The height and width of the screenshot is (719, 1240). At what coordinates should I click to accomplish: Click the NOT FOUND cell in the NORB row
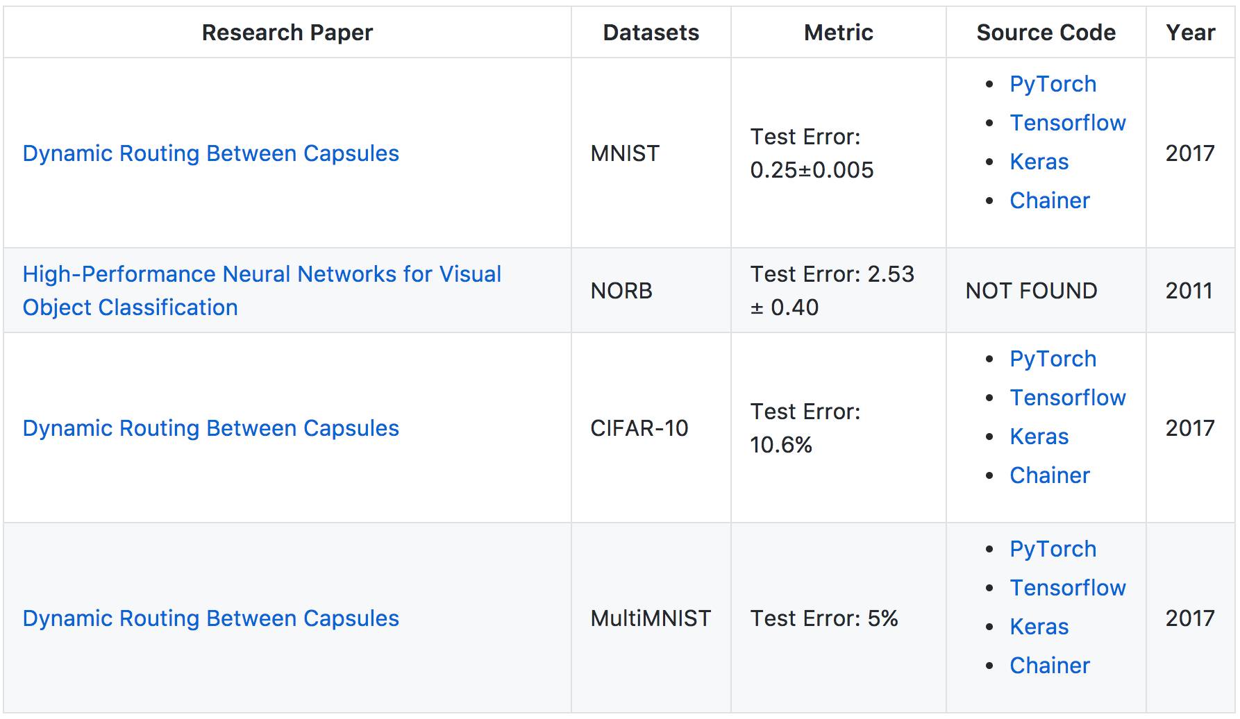click(1031, 291)
